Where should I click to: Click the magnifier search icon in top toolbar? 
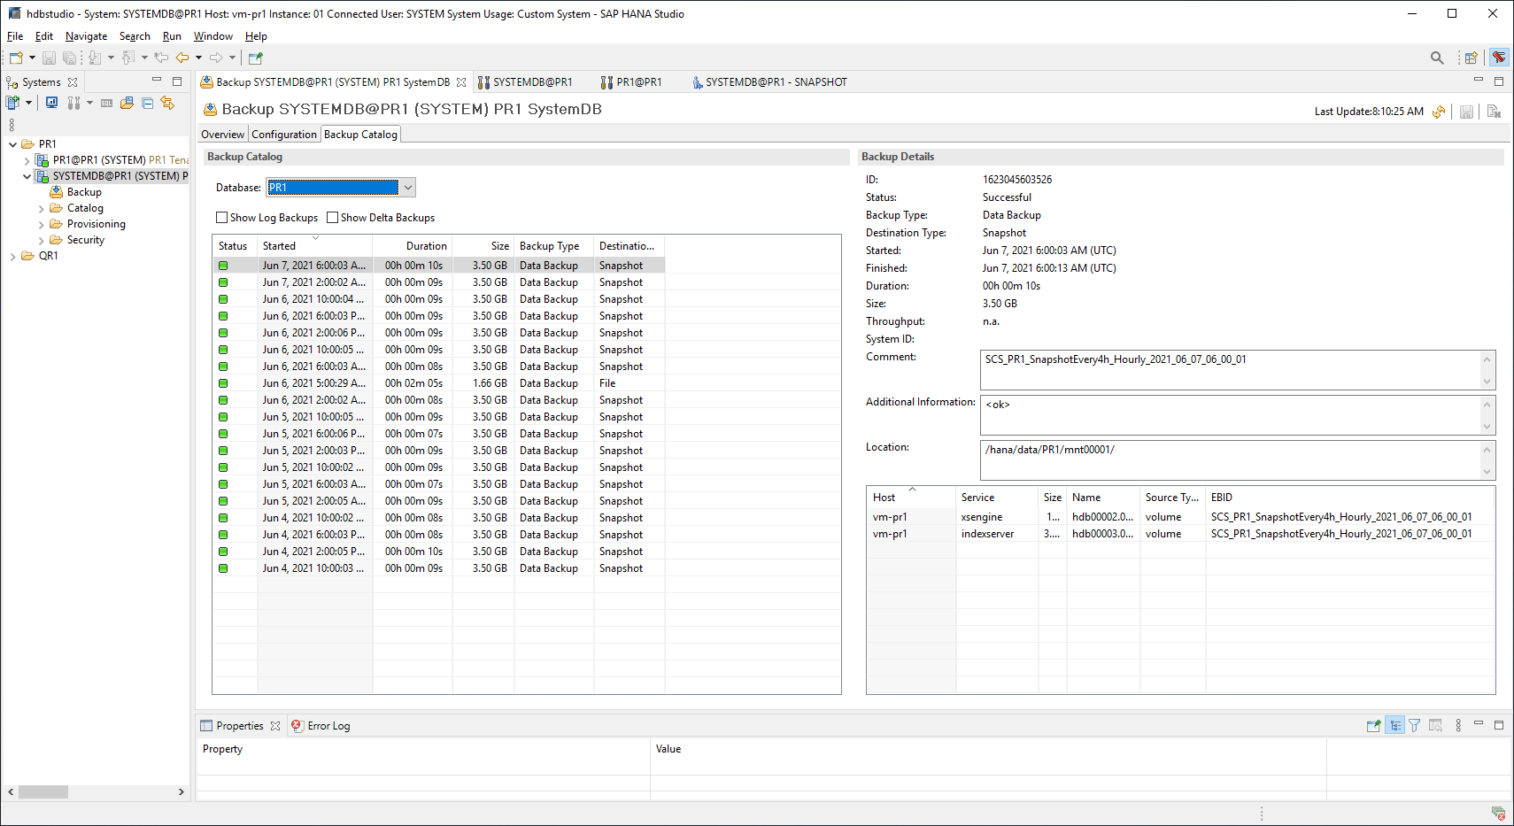1437,58
